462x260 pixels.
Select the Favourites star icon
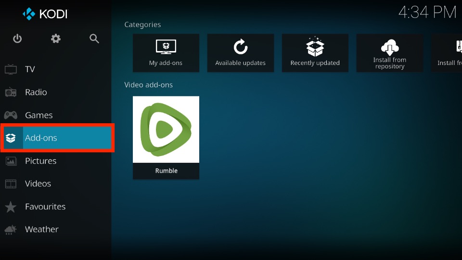11,207
